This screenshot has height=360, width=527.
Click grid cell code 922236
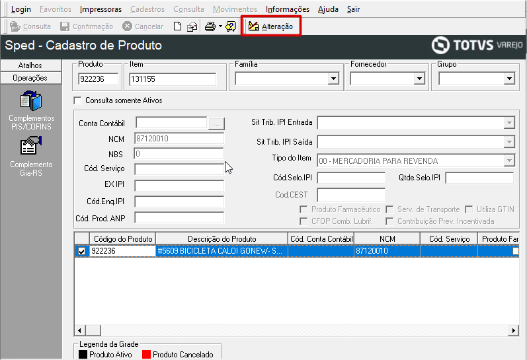tap(123, 251)
